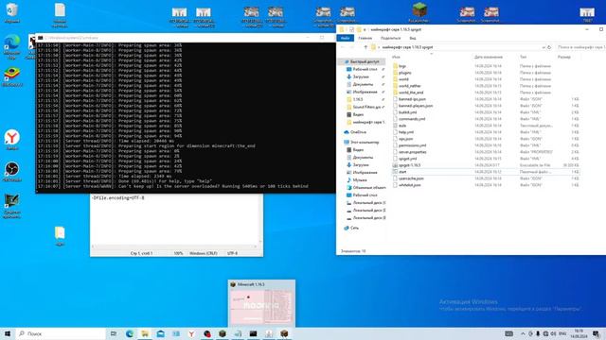The image size is (606, 340).
Task: Launch BlueStacks from the desktop
Action: pyautogui.click(x=12, y=76)
